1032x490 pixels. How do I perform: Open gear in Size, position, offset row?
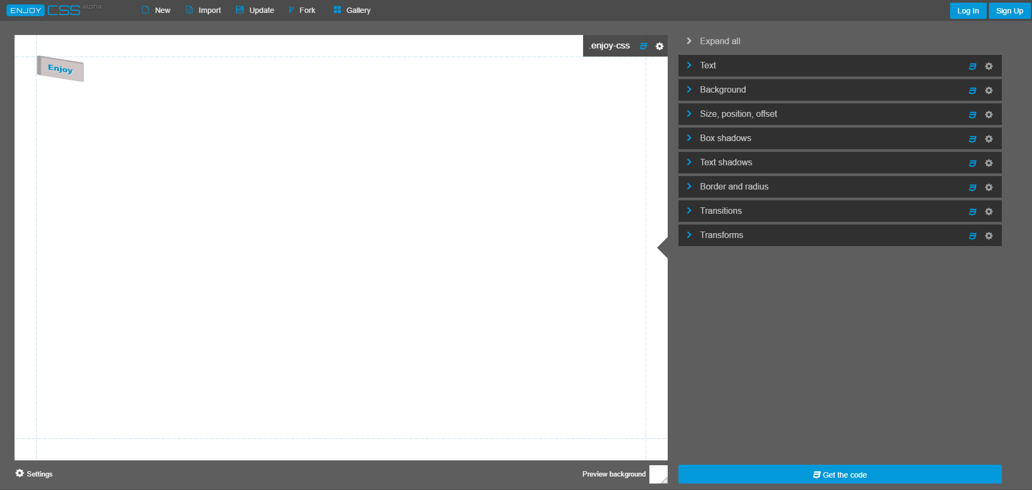tap(989, 115)
